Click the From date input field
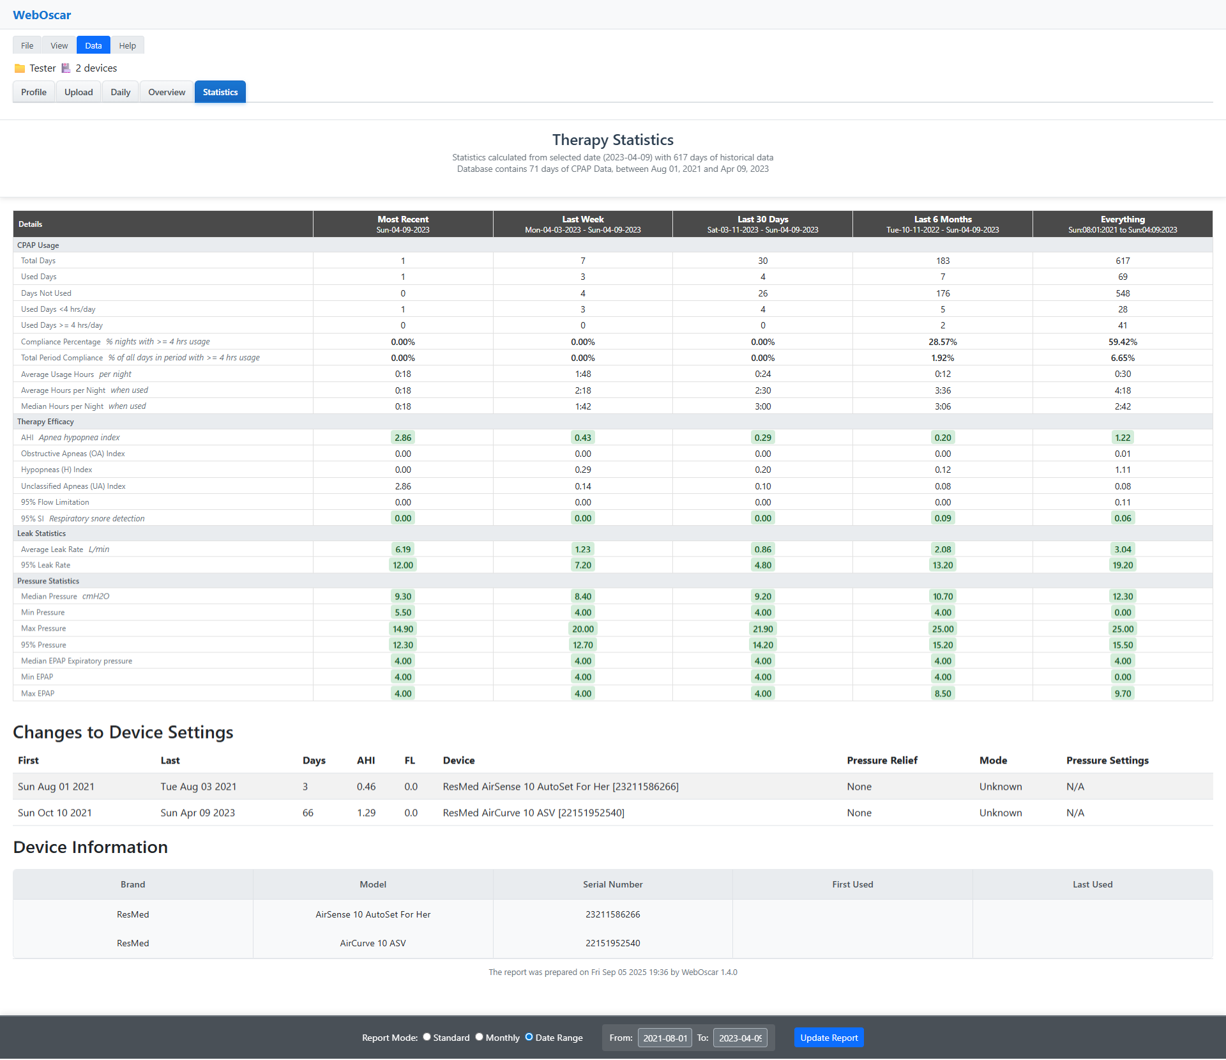 (665, 1038)
